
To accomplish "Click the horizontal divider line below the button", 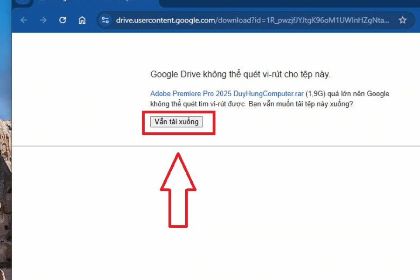I will pos(303,146).
